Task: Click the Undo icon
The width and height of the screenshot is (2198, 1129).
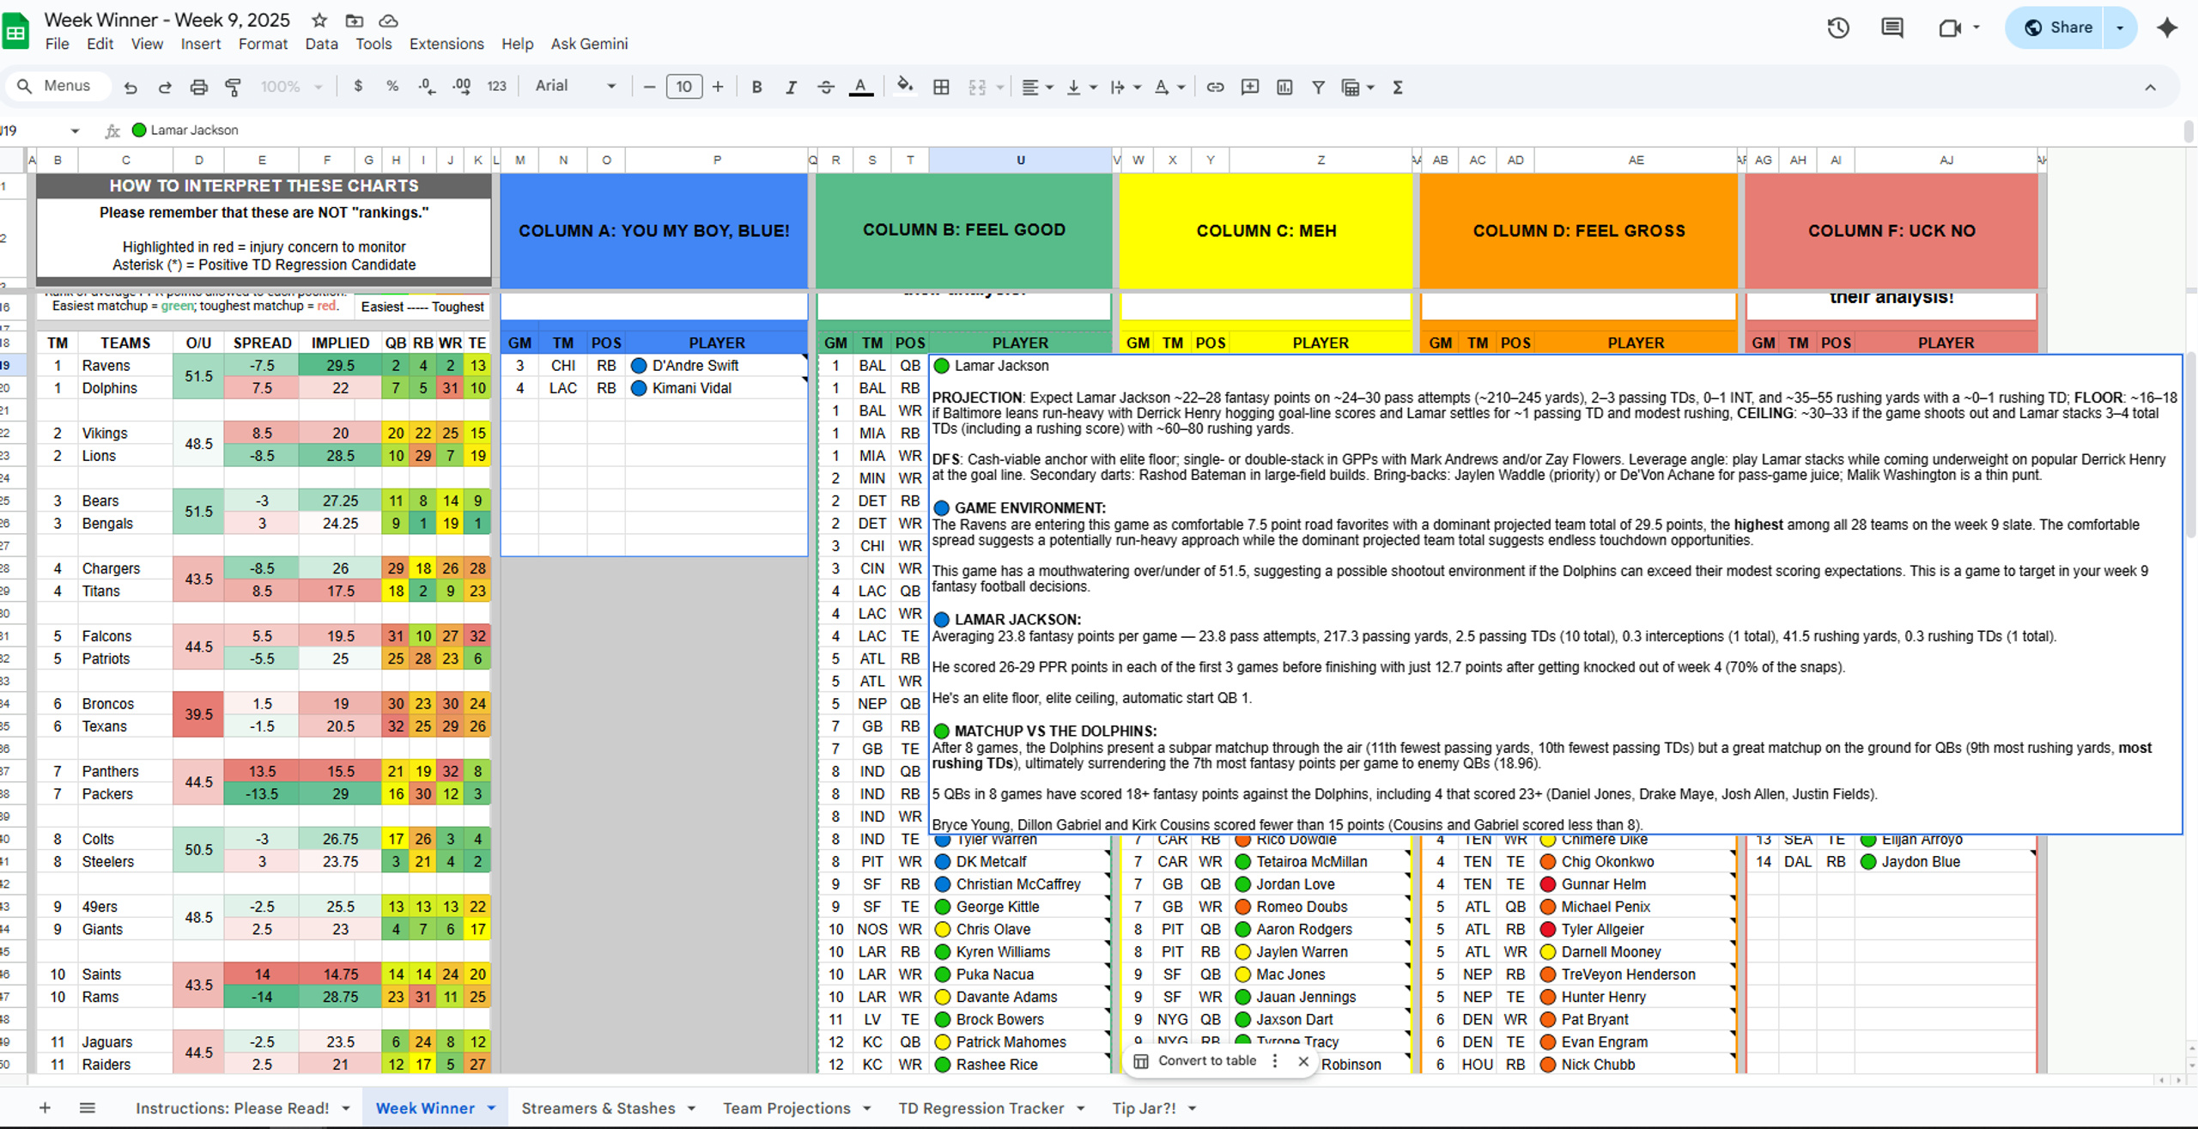Action: [131, 87]
